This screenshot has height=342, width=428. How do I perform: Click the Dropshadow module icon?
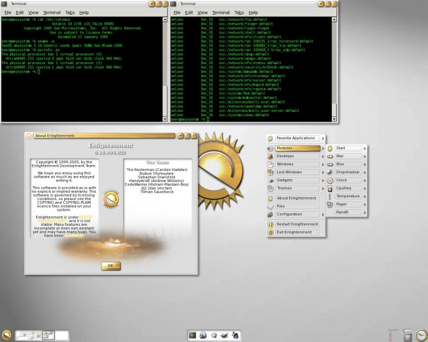(x=330, y=172)
